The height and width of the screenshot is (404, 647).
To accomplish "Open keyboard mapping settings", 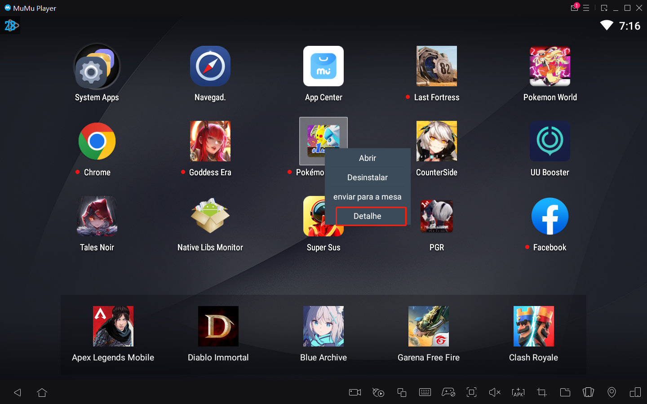I will (425, 392).
